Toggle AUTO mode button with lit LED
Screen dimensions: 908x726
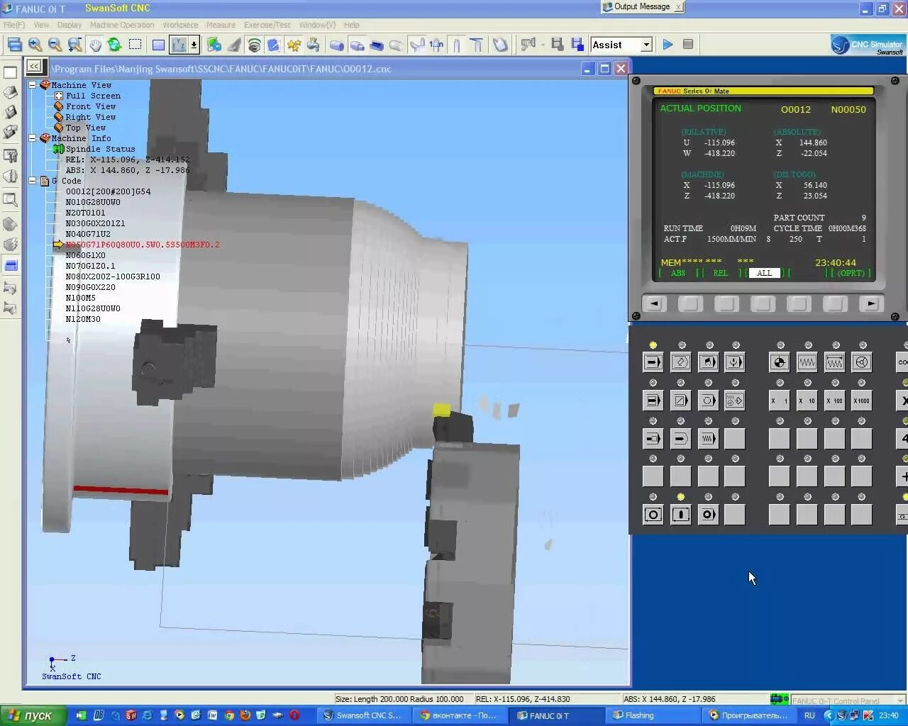(653, 362)
